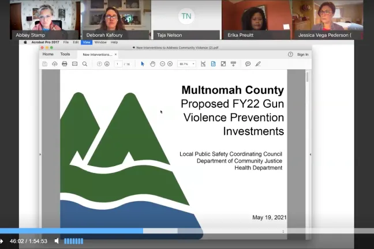This screenshot has height=249, width=374.
Task: Select Erika Preuitt's video tile
Action: tap(257, 20)
